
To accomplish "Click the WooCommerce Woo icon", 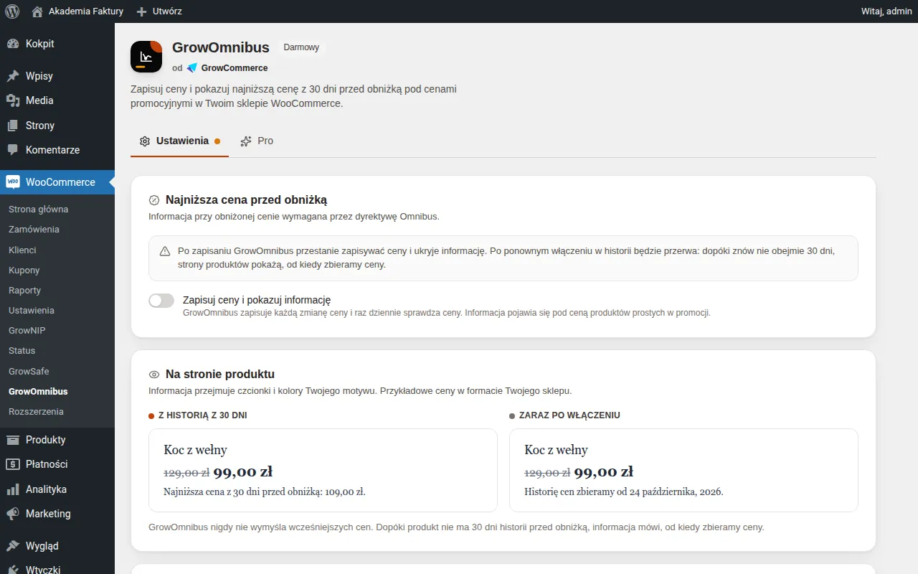I will 12,182.
